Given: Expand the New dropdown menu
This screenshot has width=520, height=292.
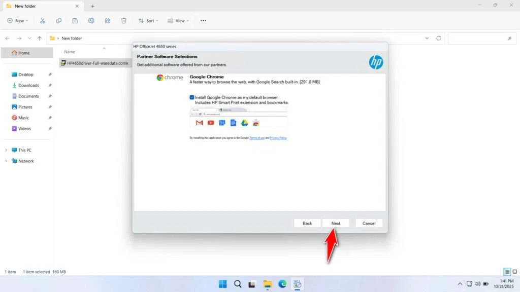Looking at the screenshot, I should pos(18,20).
